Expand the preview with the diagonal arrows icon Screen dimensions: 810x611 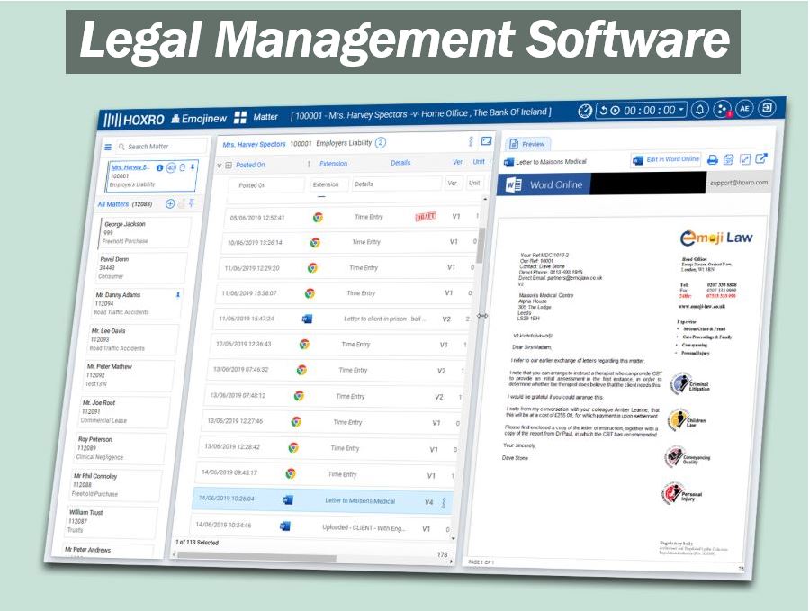[745, 159]
